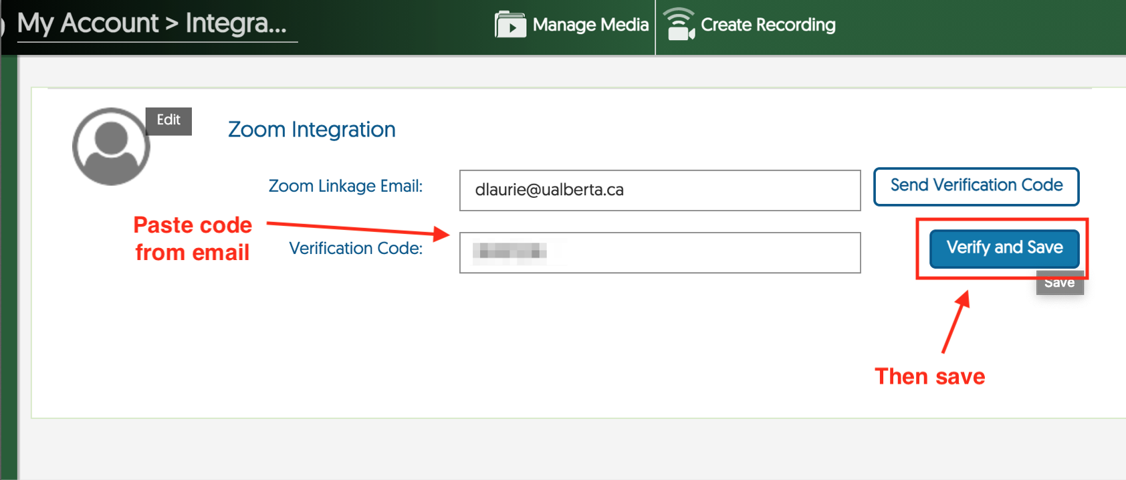1126x480 pixels.
Task: Click the user profile avatar image
Action: pyautogui.click(x=111, y=146)
